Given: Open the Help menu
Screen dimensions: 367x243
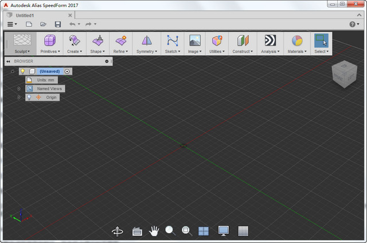Looking at the screenshot, I should pos(354,24).
